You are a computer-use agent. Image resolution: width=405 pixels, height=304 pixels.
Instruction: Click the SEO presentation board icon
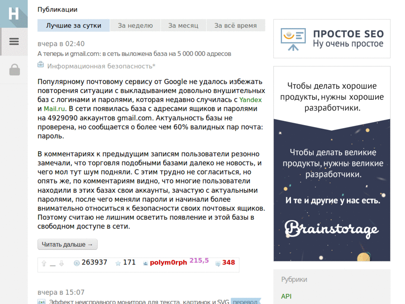point(293,39)
